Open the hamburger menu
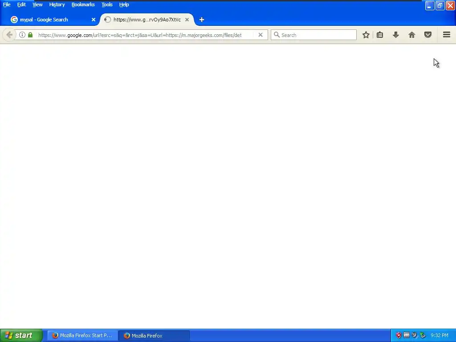 (x=447, y=35)
